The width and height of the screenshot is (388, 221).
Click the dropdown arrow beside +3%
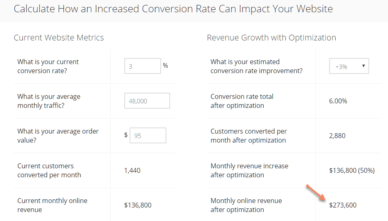[x=363, y=66]
